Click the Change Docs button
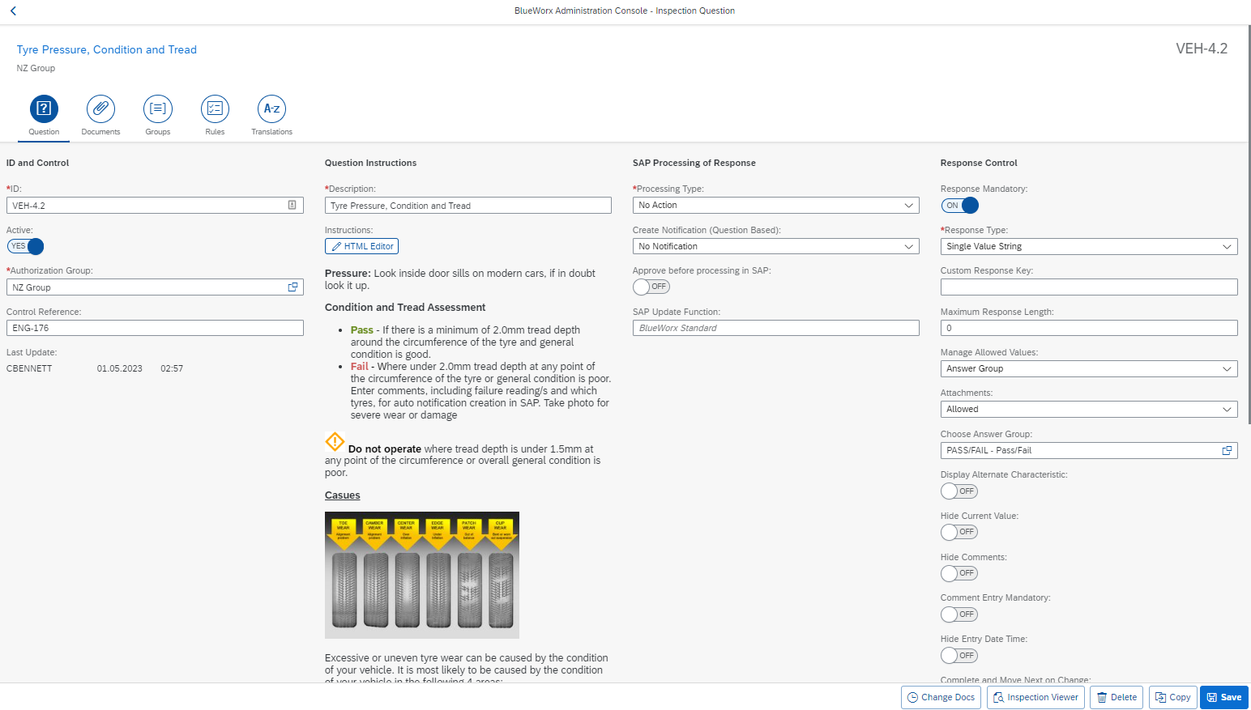Screen dimensions: 1251x710 coord(941,697)
